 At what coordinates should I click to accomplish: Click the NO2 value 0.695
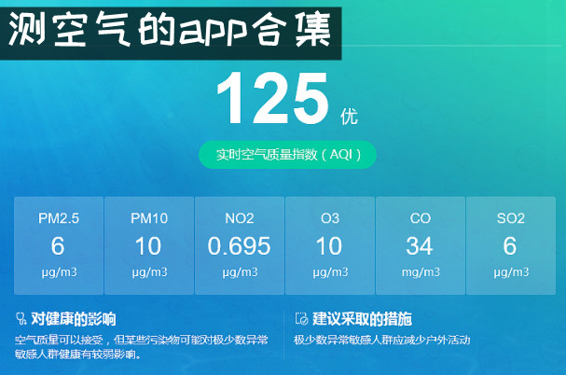(x=239, y=246)
